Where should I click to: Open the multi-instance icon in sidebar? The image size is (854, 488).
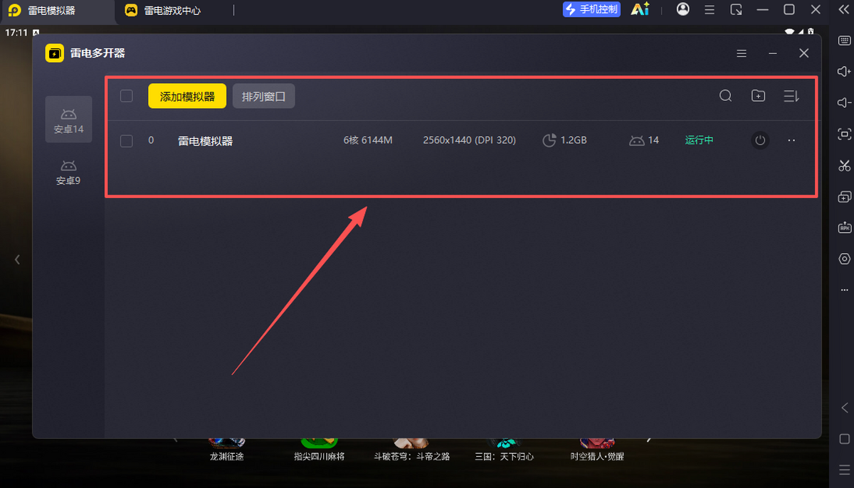click(x=845, y=197)
